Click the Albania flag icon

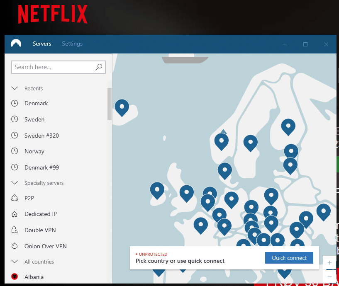tap(15, 276)
